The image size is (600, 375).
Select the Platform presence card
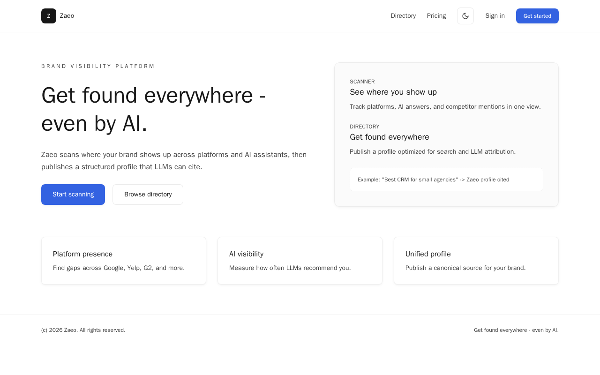(x=124, y=261)
